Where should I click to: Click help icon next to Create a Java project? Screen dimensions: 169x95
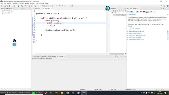pos(168,34)
